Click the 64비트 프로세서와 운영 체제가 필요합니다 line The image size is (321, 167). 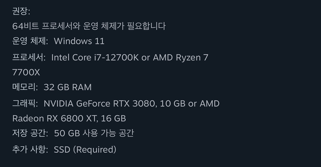(x=89, y=26)
